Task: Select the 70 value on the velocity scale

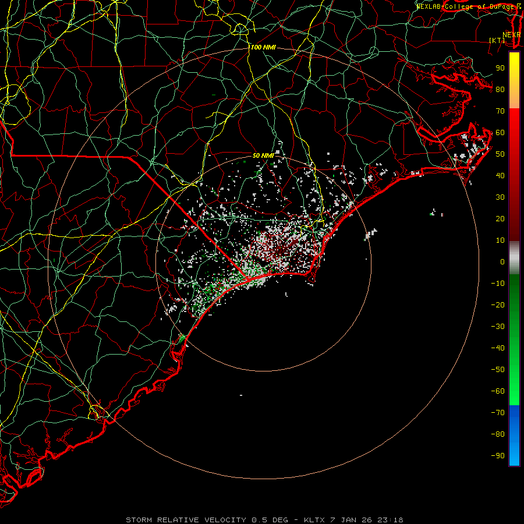Action: (x=500, y=111)
